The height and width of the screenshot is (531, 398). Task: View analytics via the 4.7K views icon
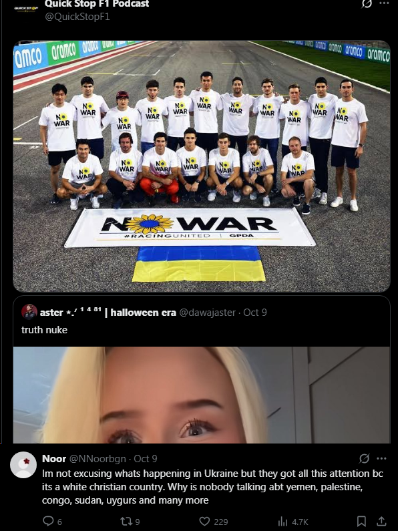pyautogui.click(x=282, y=522)
